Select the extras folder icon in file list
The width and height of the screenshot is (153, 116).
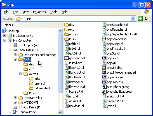[67, 34]
